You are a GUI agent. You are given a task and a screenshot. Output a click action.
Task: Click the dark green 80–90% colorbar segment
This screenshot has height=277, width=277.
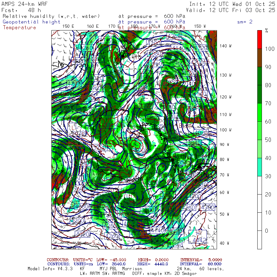tap(259, 76)
